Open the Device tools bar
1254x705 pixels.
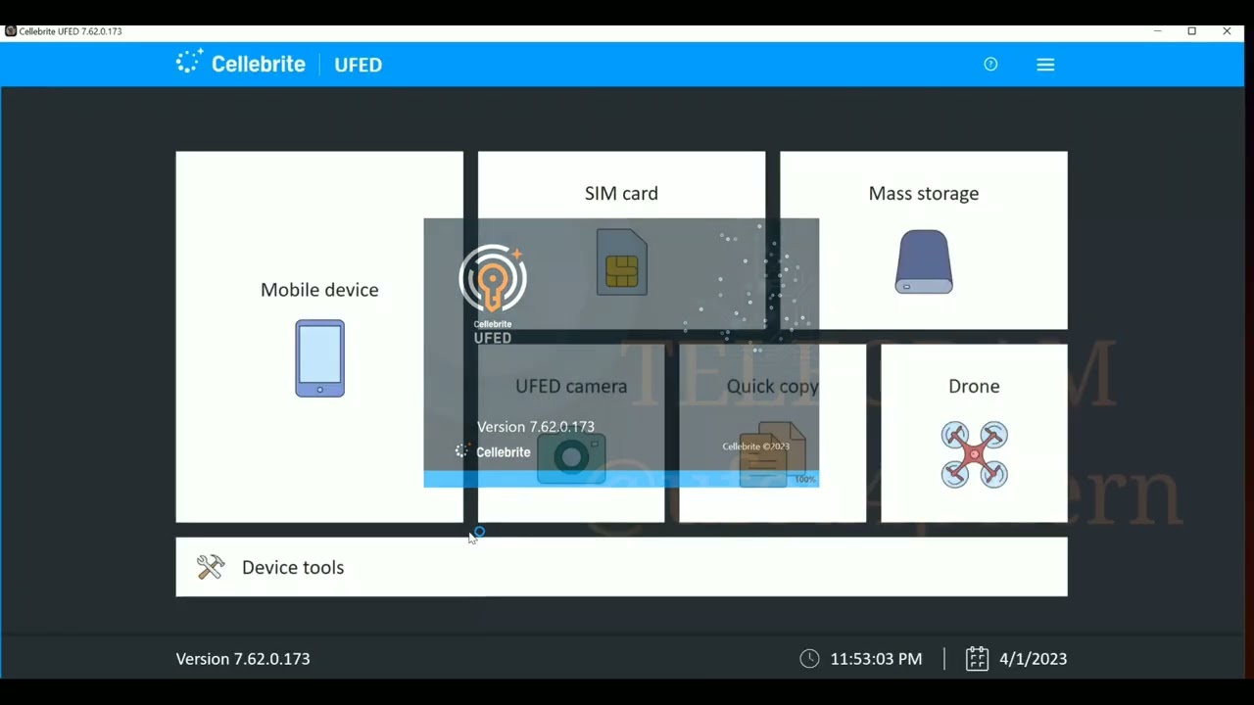621,567
